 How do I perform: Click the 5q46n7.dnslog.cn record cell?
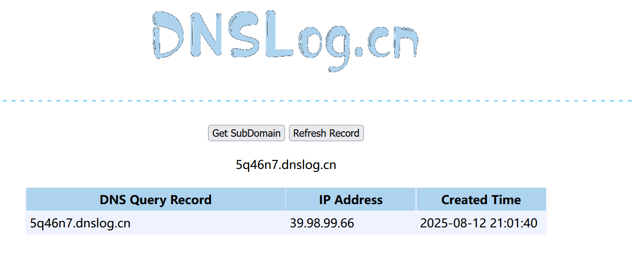[156, 223]
